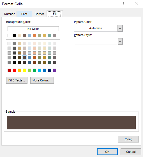Select the light green standard color swatch
Screen dimensions: 143x157
point(29,70)
